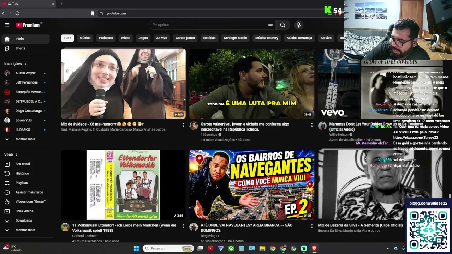Open the YouTube guide hamburger menu

7,25
